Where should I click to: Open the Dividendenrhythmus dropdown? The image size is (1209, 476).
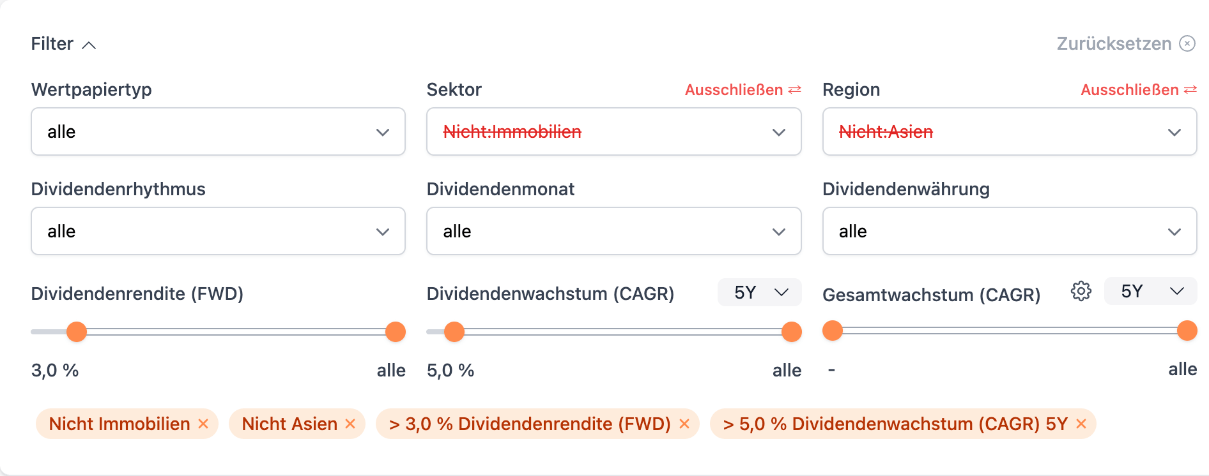[x=217, y=231]
